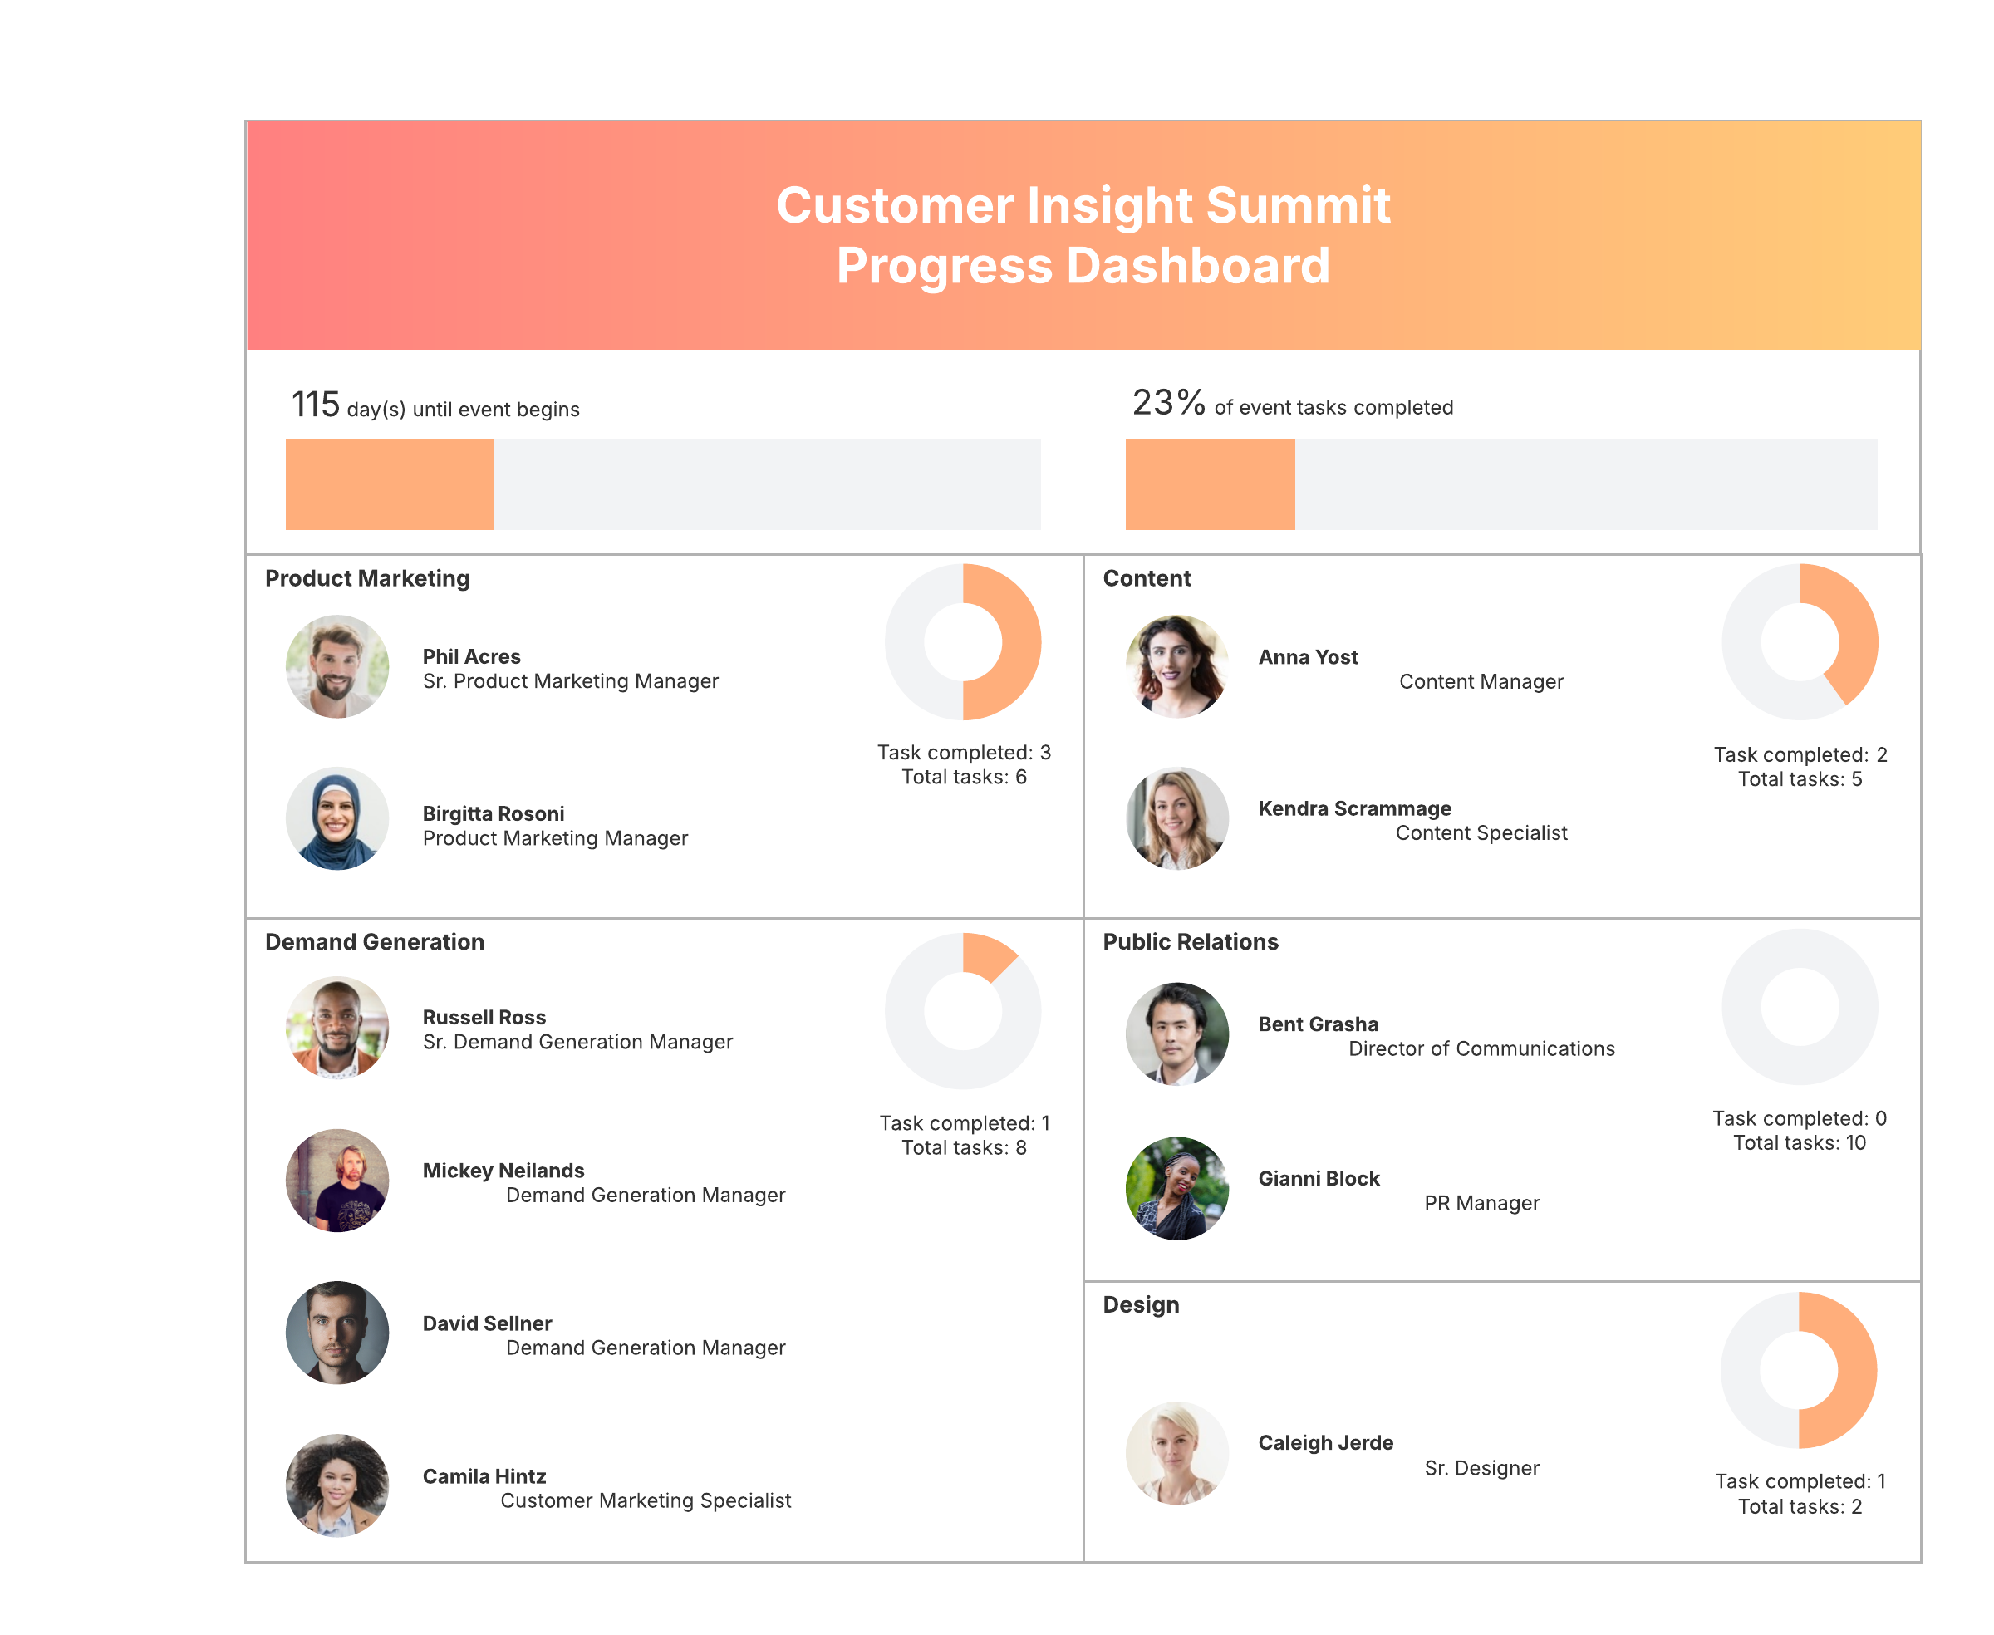Click the Customer Insight Summit dashboard title
Image resolution: width=1994 pixels, height=1635 pixels.
[x=1083, y=235]
